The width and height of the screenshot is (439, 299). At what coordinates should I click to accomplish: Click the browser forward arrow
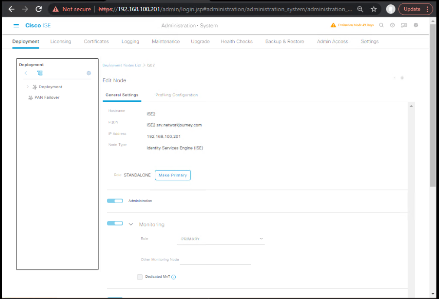tap(25, 9)
